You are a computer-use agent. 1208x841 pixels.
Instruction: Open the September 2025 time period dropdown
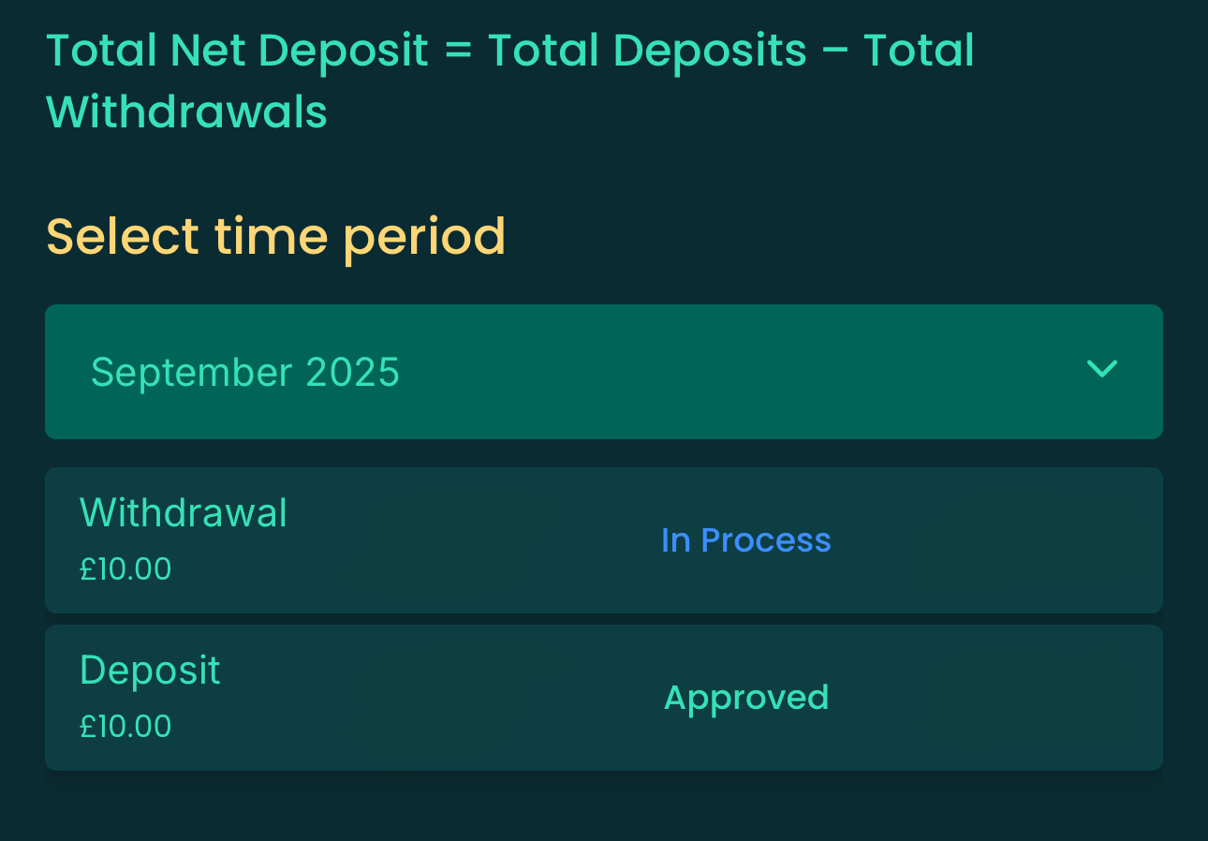[603, 372]
